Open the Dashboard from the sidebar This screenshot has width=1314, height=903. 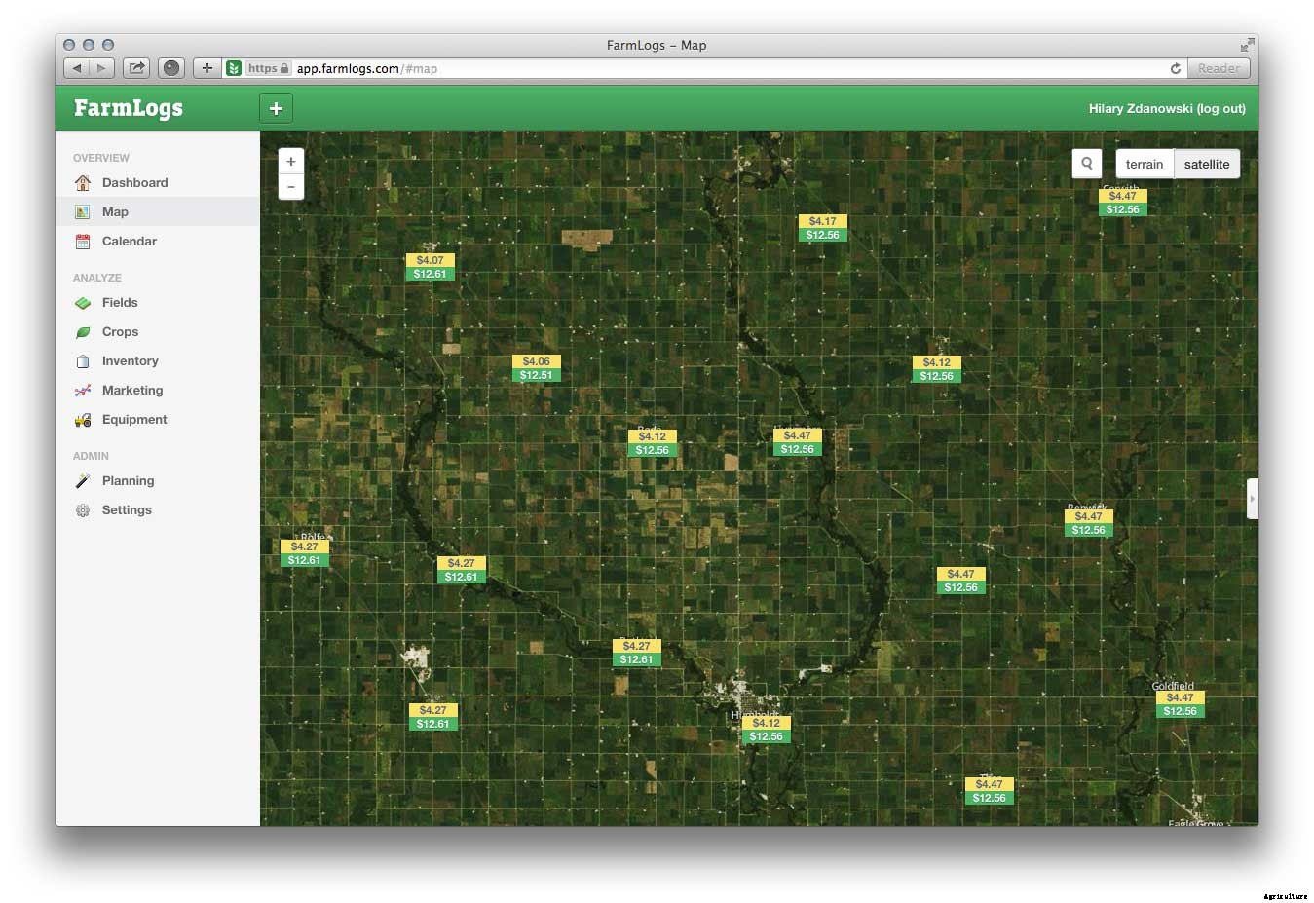point(83,182)
